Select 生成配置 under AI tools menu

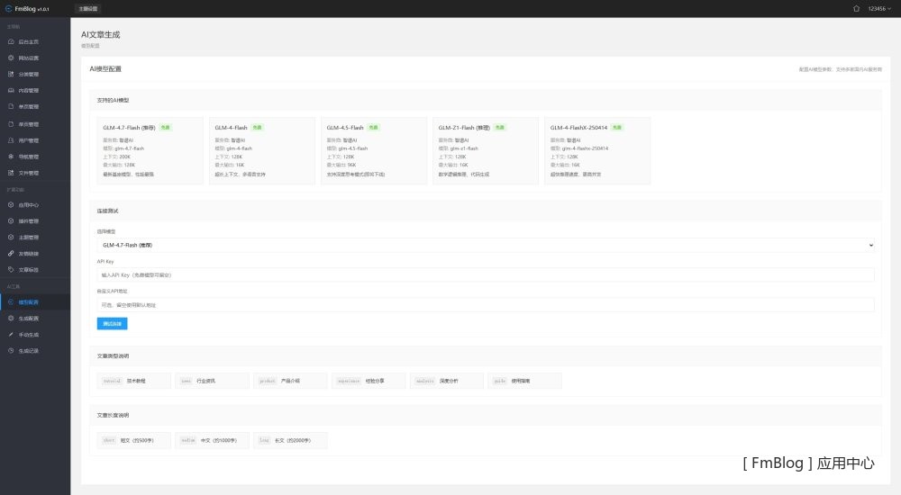28,319
